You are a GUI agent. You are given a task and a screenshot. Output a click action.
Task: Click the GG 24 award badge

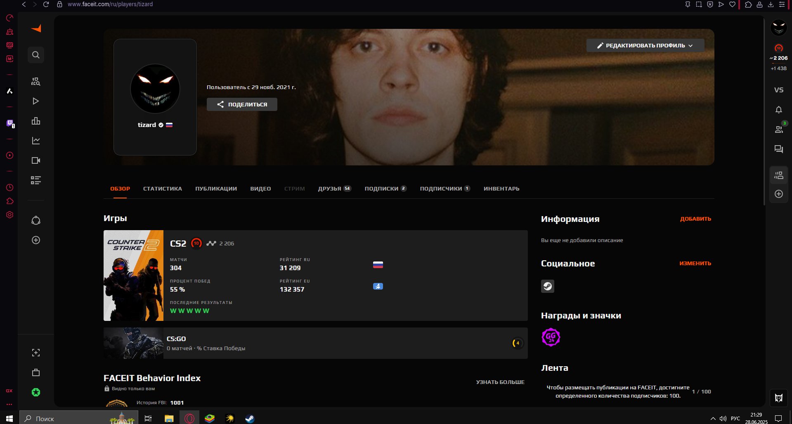[x=551, y=337]
